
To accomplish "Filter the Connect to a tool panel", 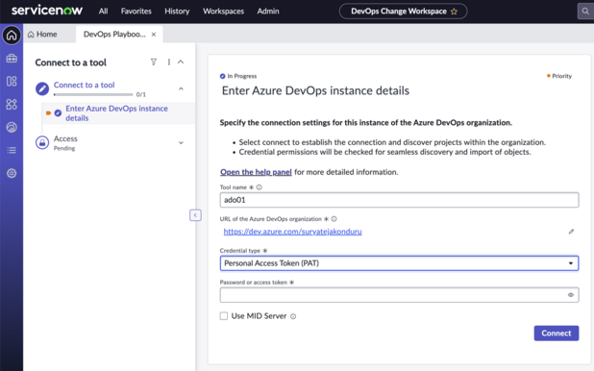I will (154, 62).
